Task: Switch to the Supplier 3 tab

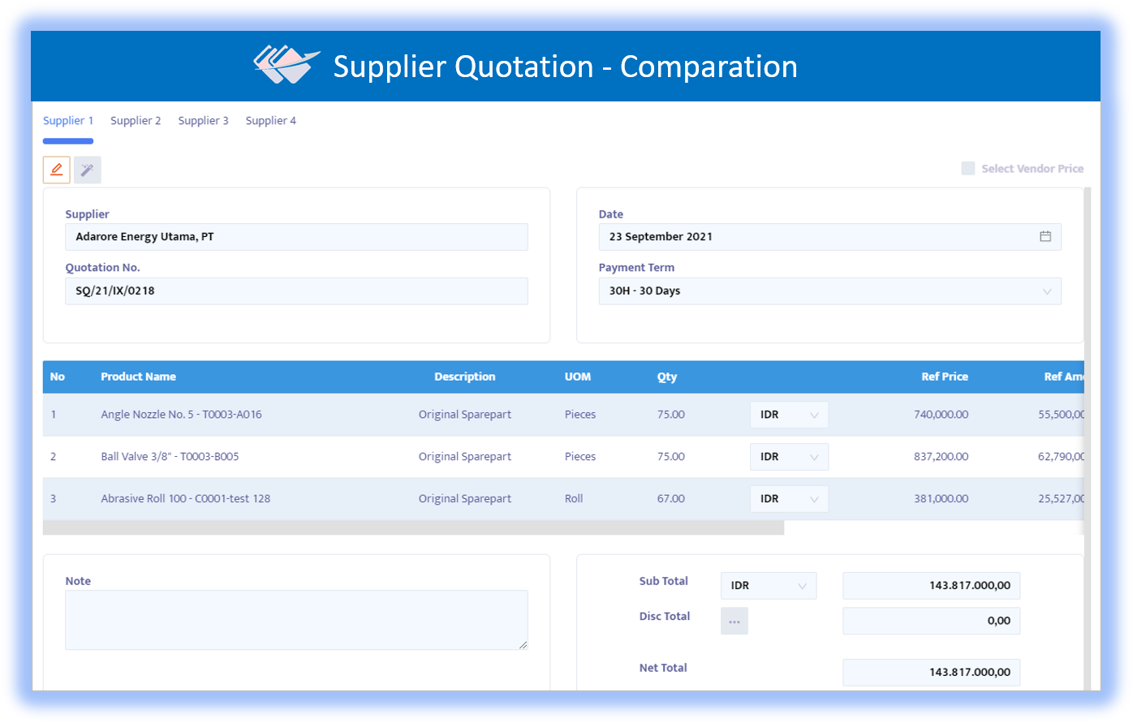Action: [x=203, y=121]
